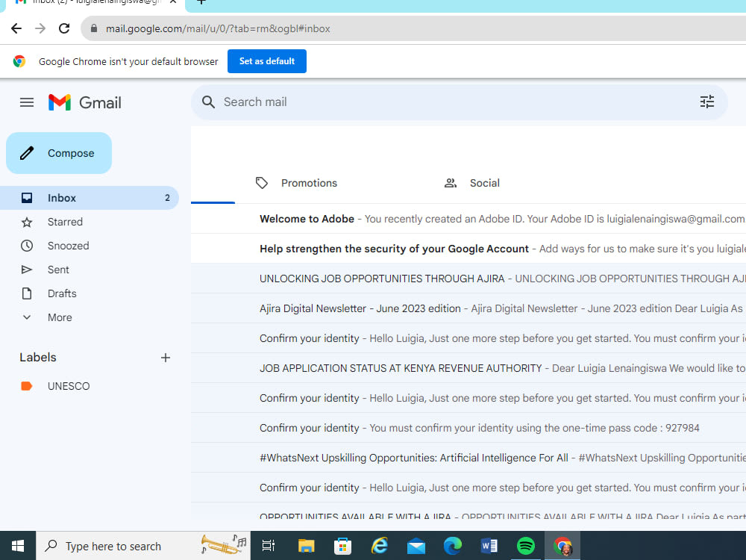Open Welcome to Adobe email

[468, 219]
